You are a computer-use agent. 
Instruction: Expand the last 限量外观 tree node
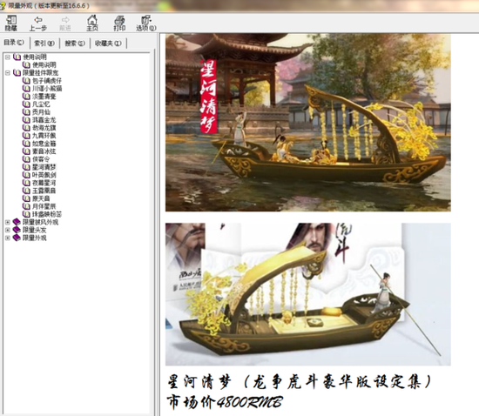click(8, 238)
